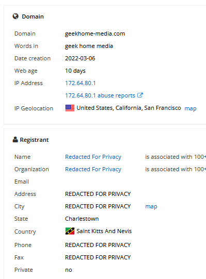Open Redacted For Privacy link in Name row
The width and height of the screenshot is (206, 279).
93,157
